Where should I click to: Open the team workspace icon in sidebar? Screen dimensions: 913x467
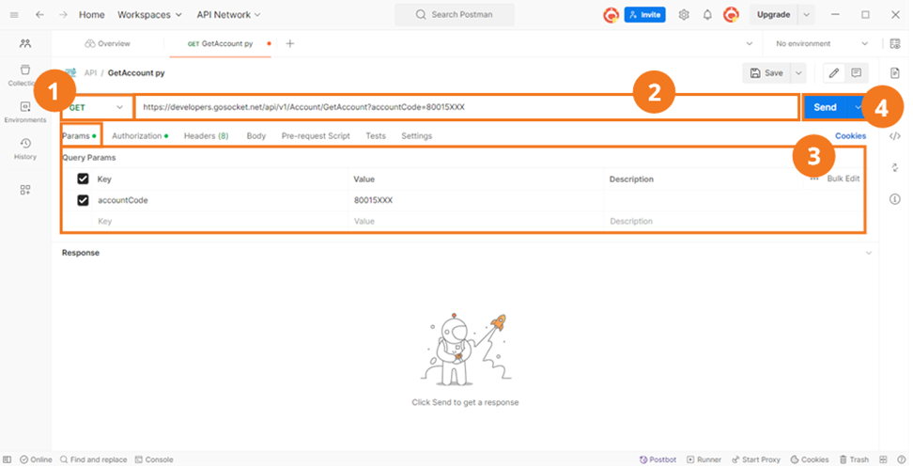(25, 43)
